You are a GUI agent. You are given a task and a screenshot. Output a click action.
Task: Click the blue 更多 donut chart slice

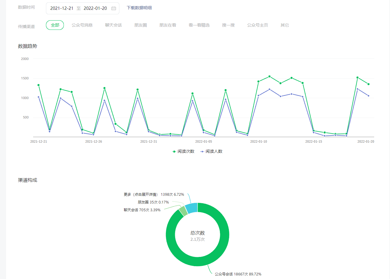click(192, 208)
